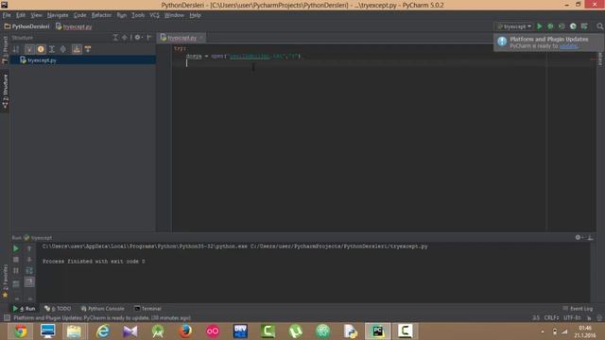This screenshot has width=605, height=340.
Task: Open the Event Log
Action: coord(578,309)
